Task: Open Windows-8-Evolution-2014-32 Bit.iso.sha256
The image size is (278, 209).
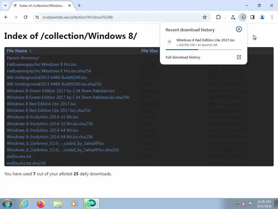Action: click(50, 124)
